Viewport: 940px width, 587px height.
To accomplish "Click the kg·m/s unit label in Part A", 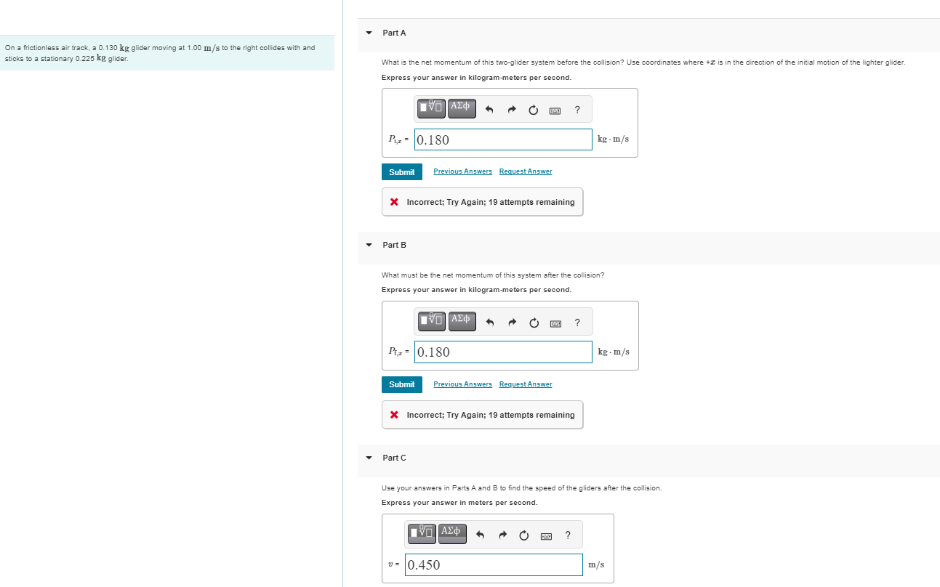I will 613,139.
